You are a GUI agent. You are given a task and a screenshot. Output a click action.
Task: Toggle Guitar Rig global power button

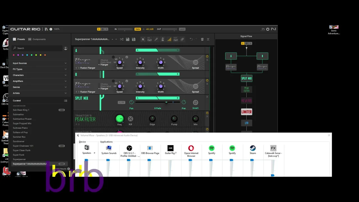point(268,29)
